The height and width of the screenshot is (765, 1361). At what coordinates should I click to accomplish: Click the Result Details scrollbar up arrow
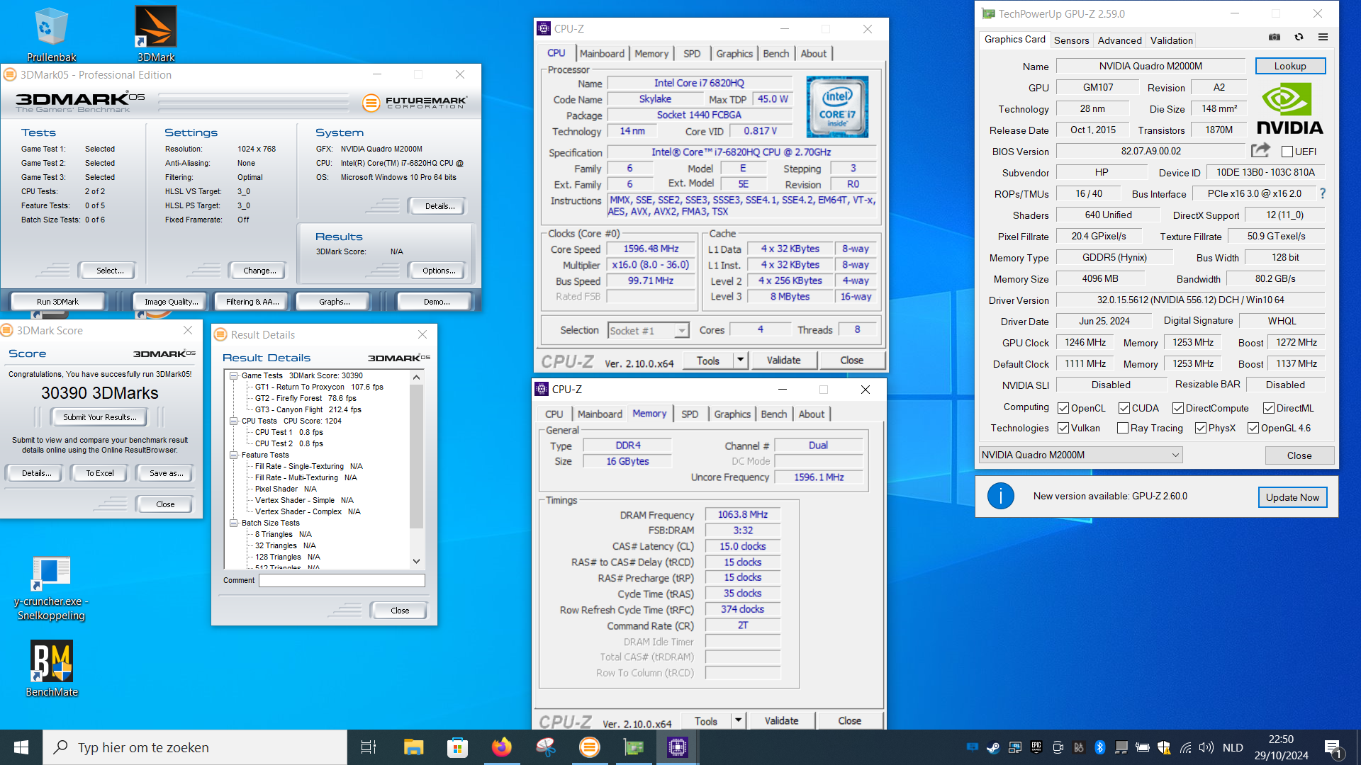[x=417, y=377]
